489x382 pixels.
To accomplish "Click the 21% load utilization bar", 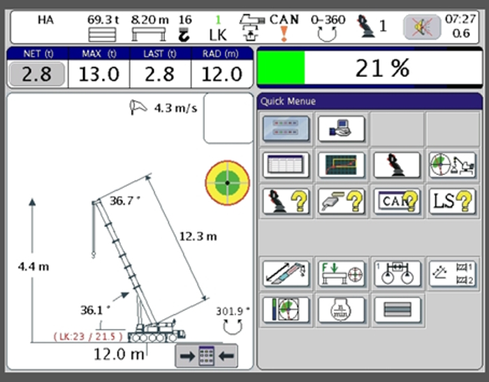I will click(x=369, y=68).
